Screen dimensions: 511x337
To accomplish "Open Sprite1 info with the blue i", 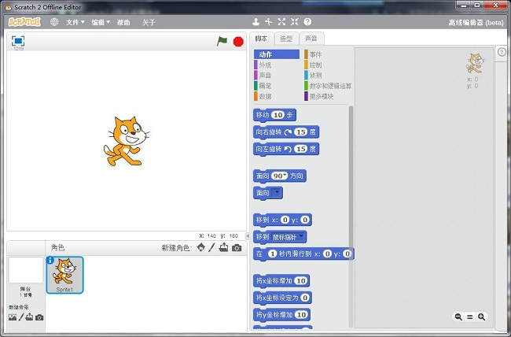I will [x=50, y=261].
